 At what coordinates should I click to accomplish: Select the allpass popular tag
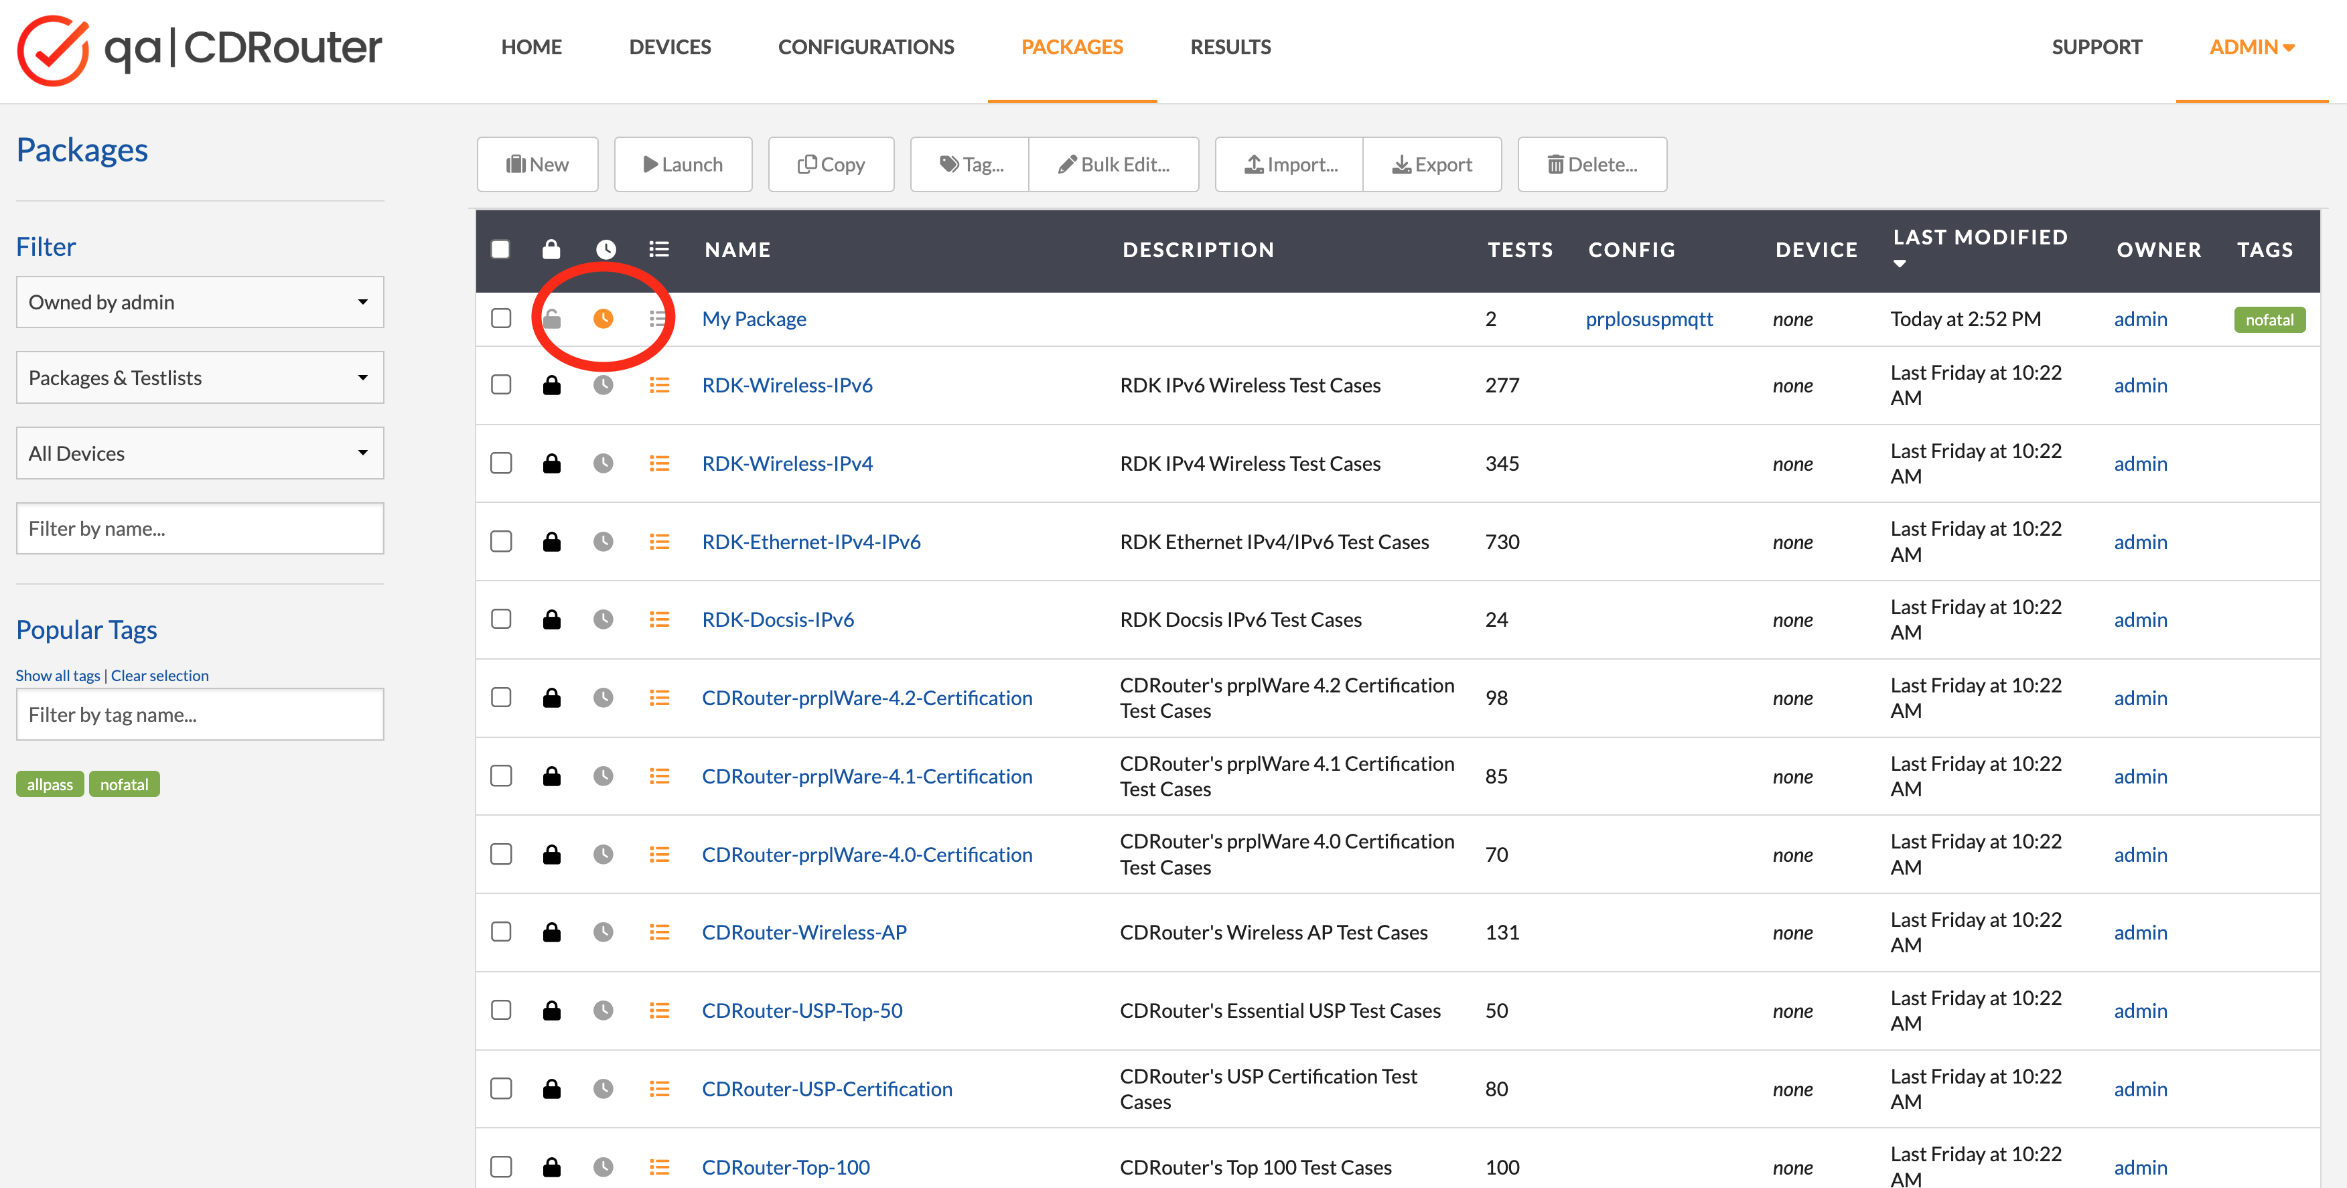coord(50,784)
